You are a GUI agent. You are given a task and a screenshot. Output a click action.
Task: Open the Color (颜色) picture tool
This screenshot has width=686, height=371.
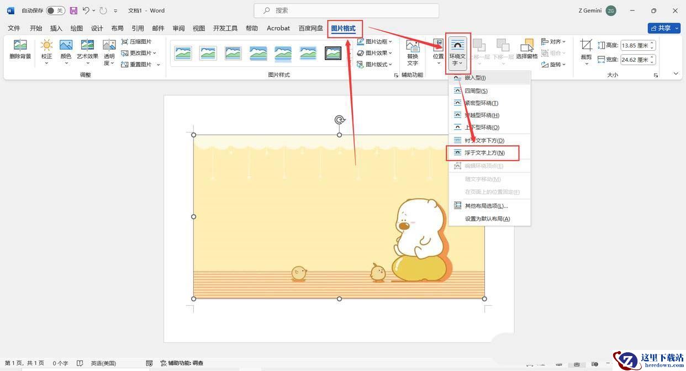(x=66, y=51)
